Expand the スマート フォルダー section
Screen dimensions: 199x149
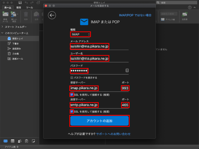click(x=2, y=27)
